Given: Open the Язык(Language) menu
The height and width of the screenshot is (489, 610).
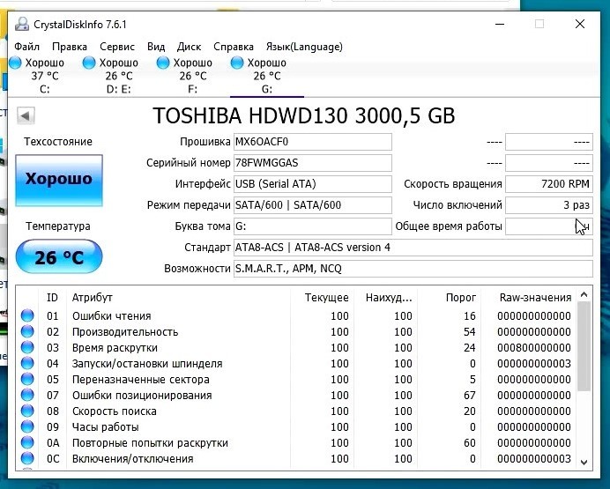Looking at the screenshot, I should click(304, 47).
